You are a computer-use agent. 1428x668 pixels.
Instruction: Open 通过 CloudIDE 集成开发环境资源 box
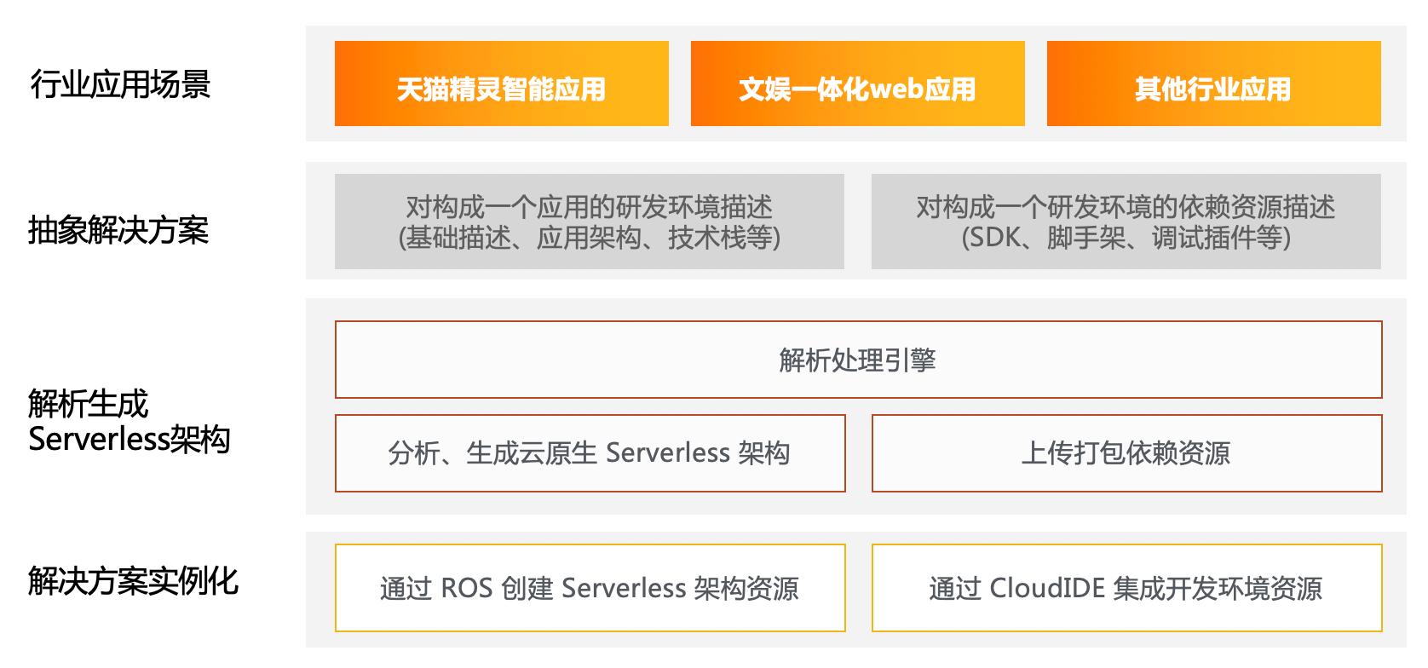[x=1126, y=588]
